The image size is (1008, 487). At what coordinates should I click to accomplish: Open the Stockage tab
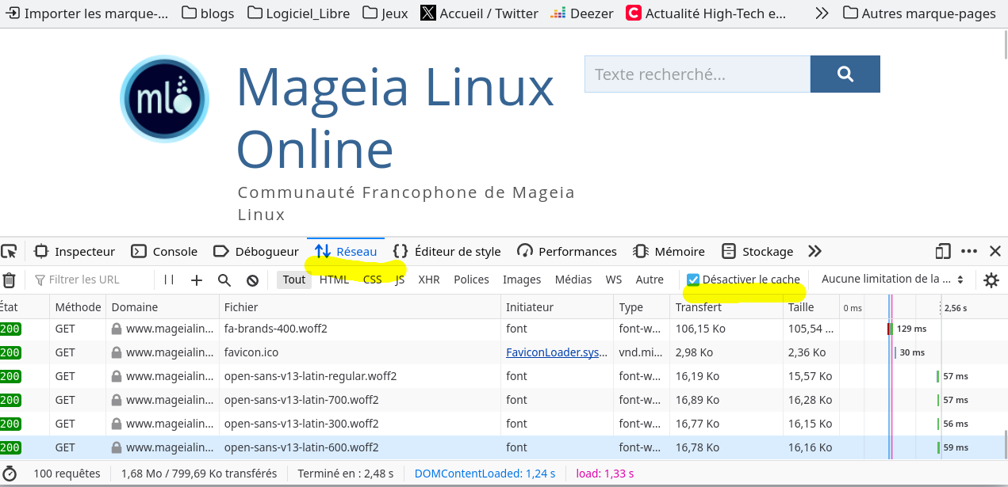[757, 252]
